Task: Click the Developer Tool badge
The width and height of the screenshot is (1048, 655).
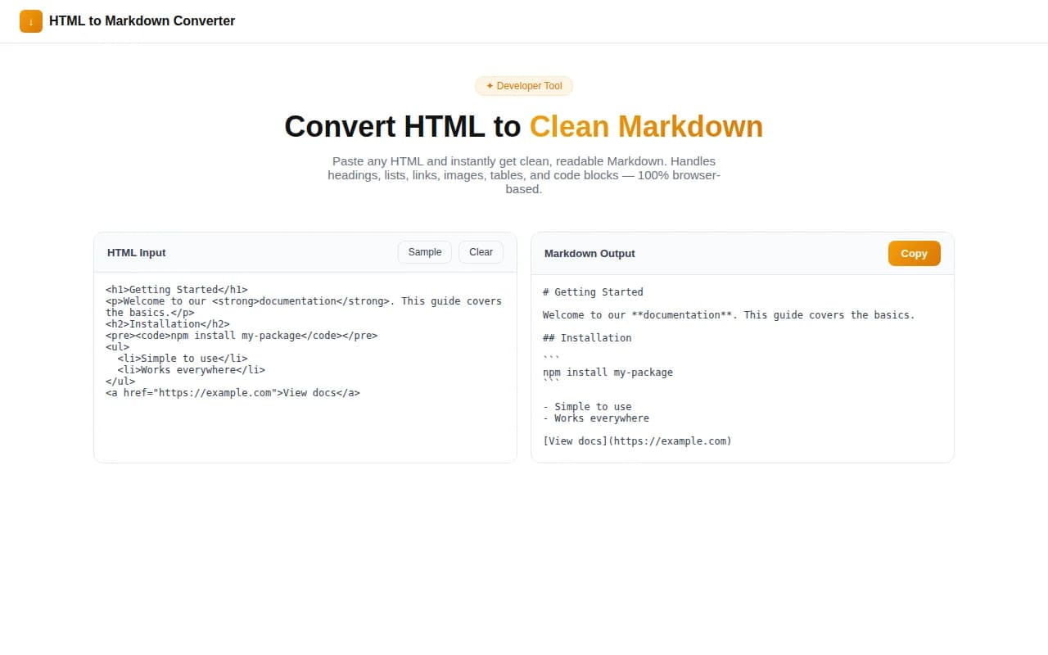Action: pos(524,86)
